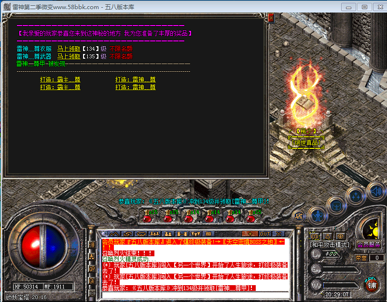Click the twin-faces small button near attack mode
Screen dimensions: 387x302
coord(314,236)
